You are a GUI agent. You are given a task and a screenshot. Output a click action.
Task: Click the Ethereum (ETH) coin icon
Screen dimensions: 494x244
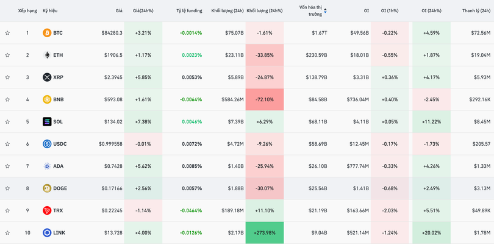[47, 55]
